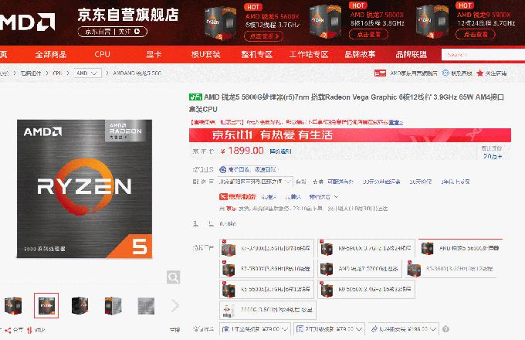Click the 京东11.11 promotional banner
Image resolution: width=525 pixels, height=340 pixels.
350,135
